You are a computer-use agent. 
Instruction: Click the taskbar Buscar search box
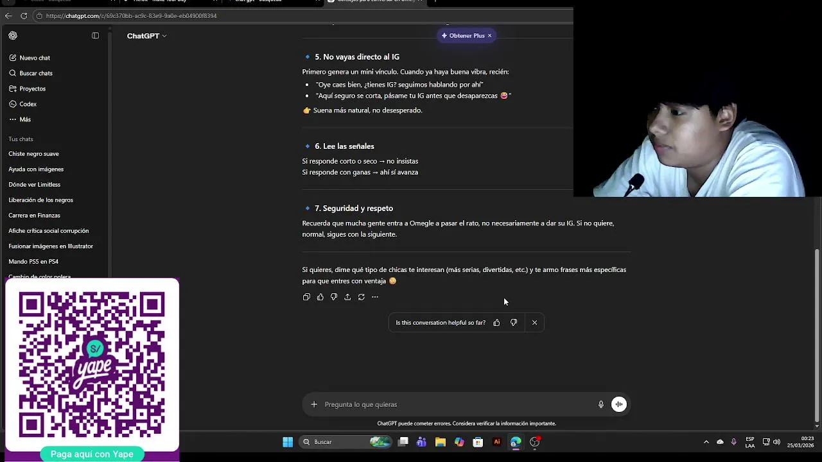click(346, 441)
